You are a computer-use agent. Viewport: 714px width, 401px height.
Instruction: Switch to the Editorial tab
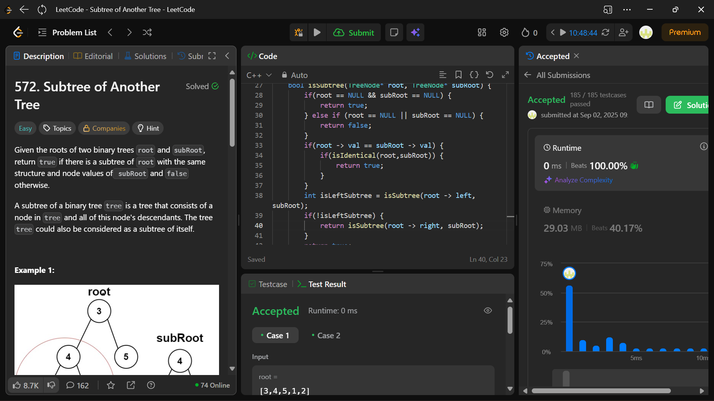point(93,56)
